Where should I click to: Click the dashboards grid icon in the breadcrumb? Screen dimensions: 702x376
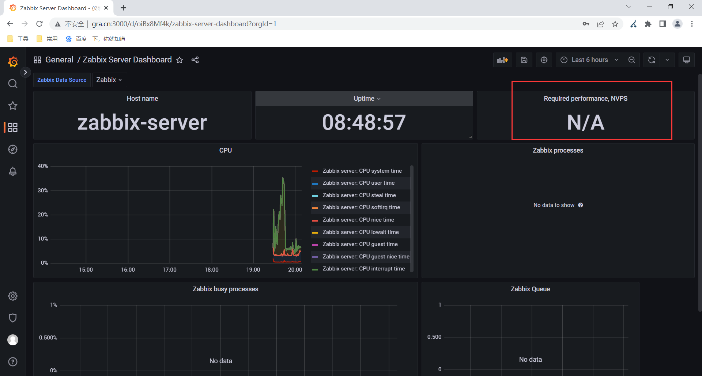(37, 60)
